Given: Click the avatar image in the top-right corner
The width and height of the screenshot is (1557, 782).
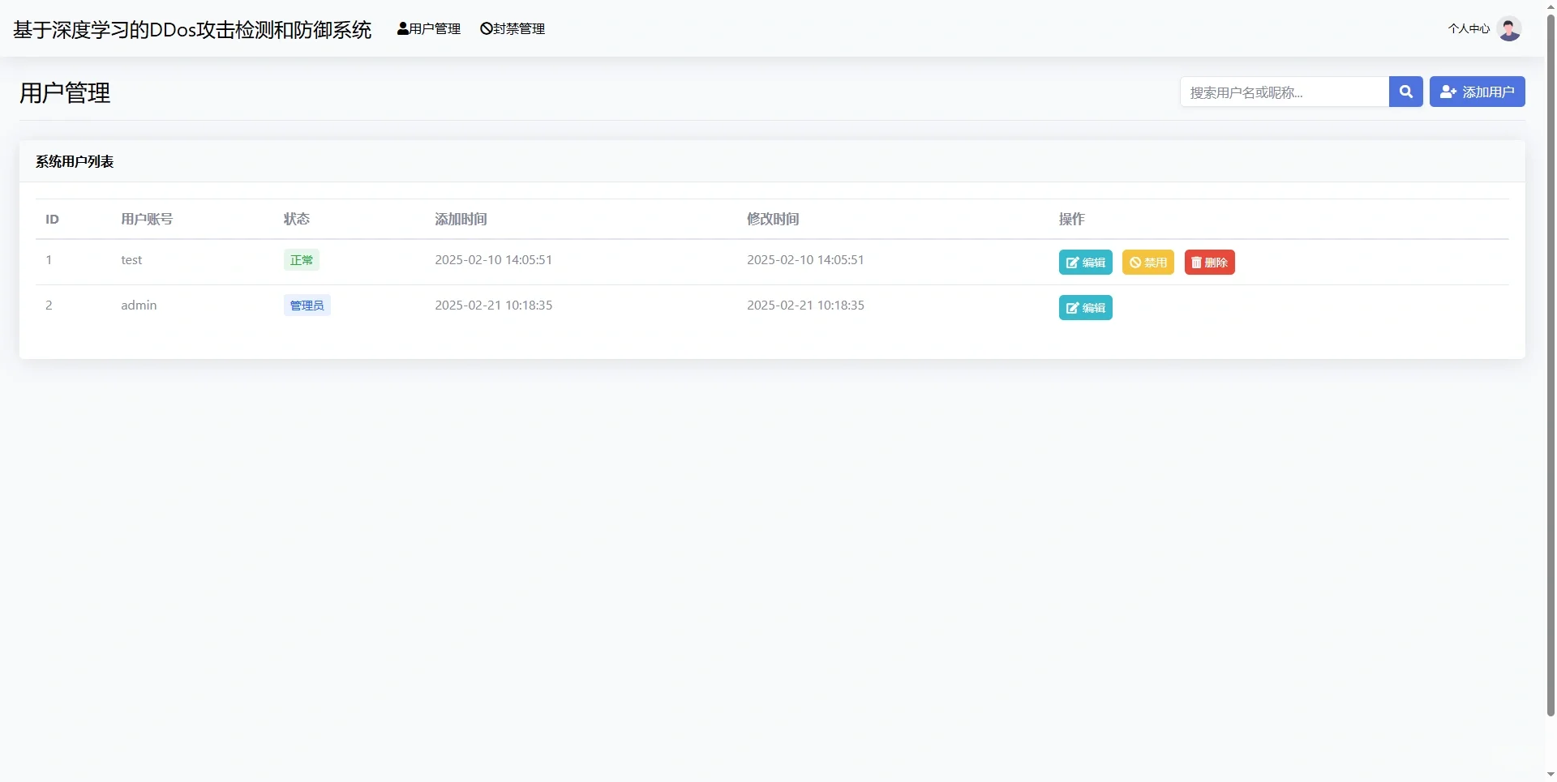Looking at the screenshot, I should click(x=1509, y=28).
